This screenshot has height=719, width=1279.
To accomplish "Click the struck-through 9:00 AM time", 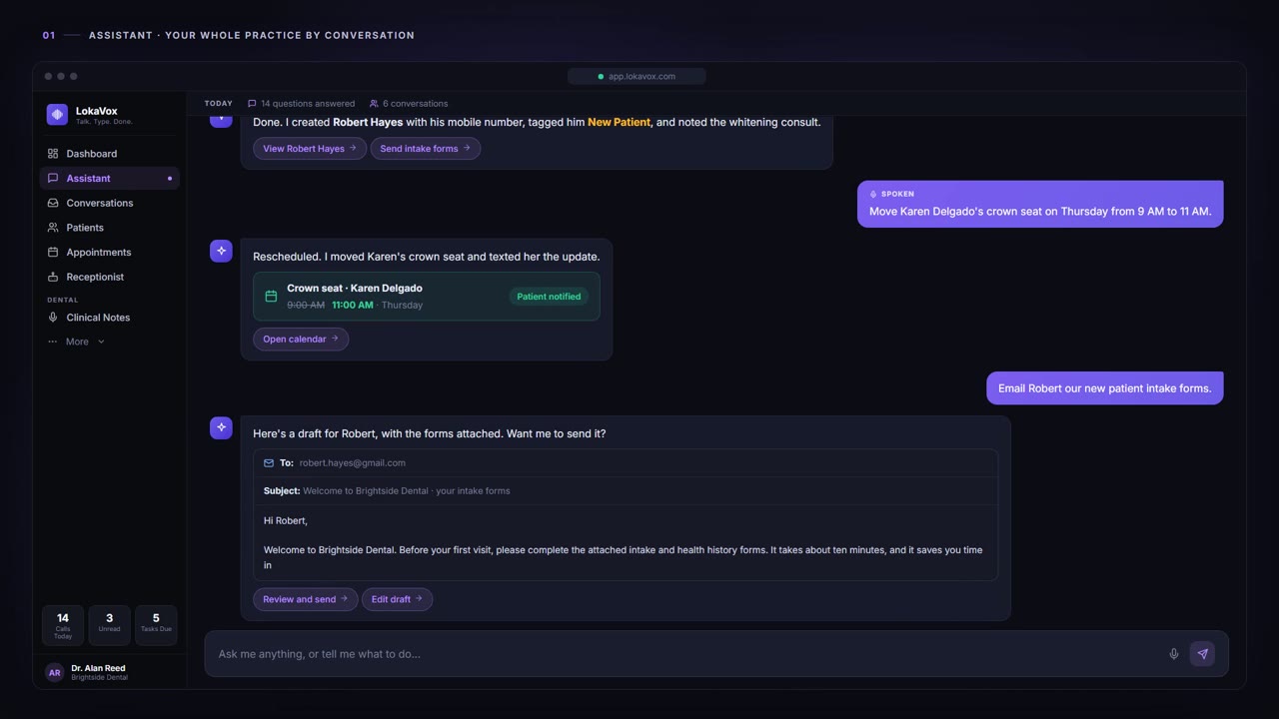I will [x=306, y=306].
